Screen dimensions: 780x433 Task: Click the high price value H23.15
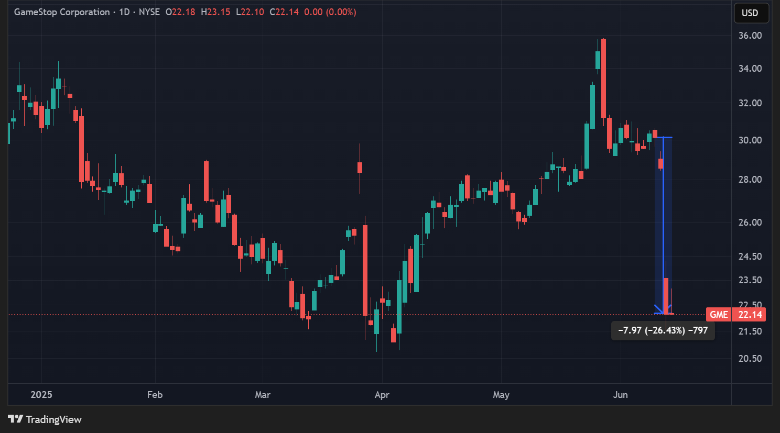coord(215,12)
